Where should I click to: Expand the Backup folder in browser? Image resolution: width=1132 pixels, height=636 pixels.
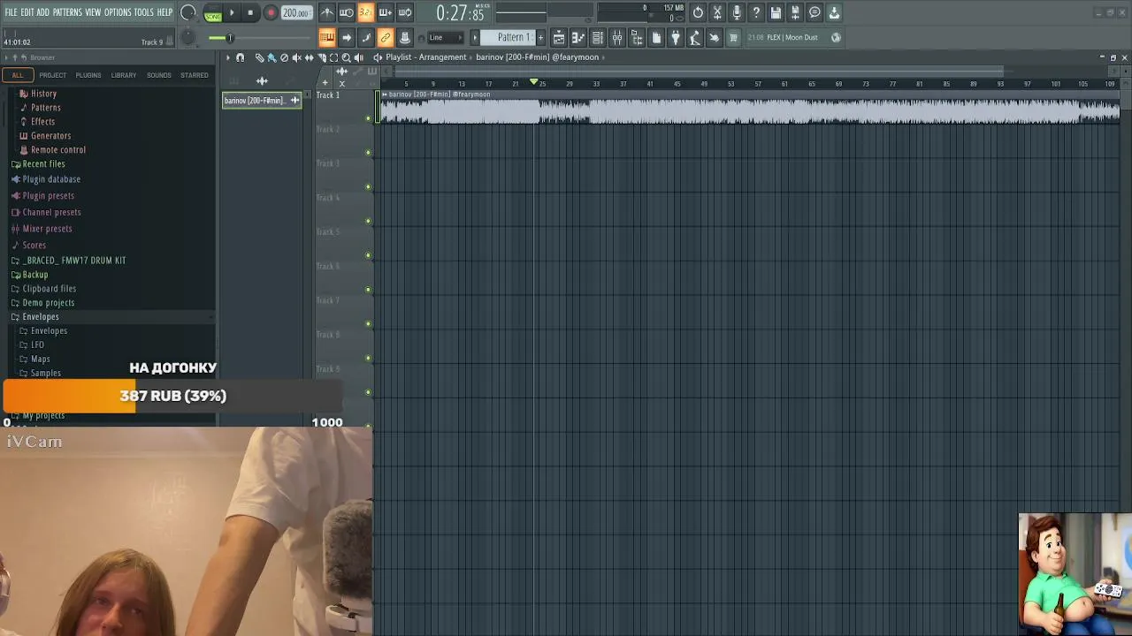coord(34,274)
